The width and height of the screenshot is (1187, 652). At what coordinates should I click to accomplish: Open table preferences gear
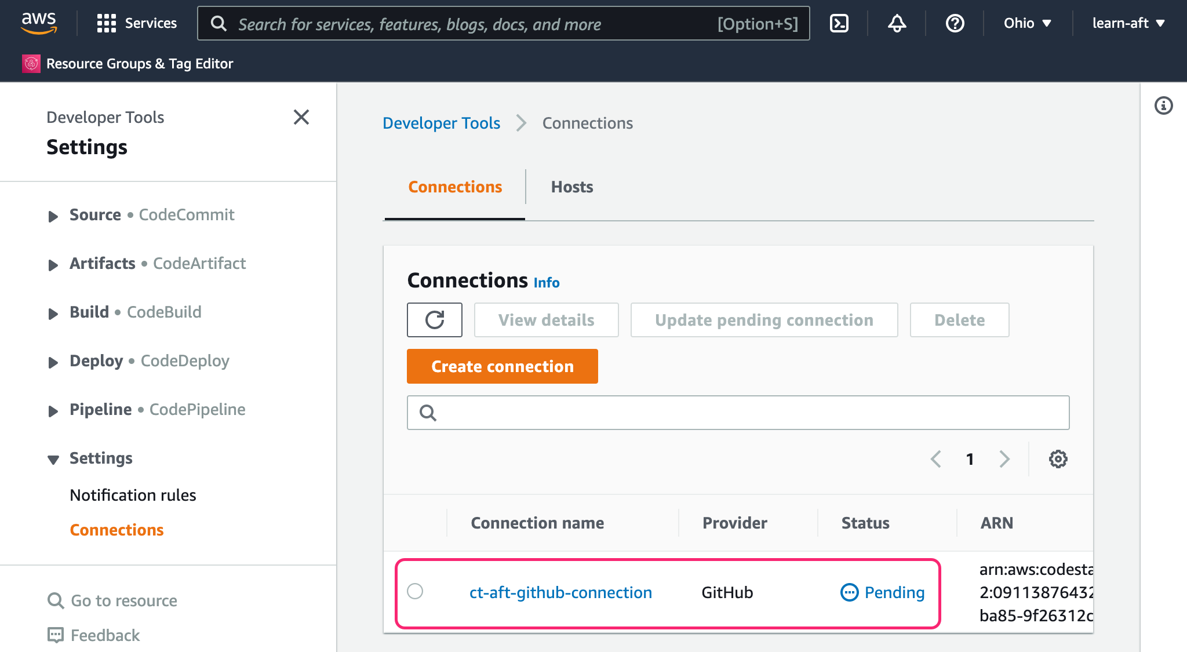(x=1058, y=458)
